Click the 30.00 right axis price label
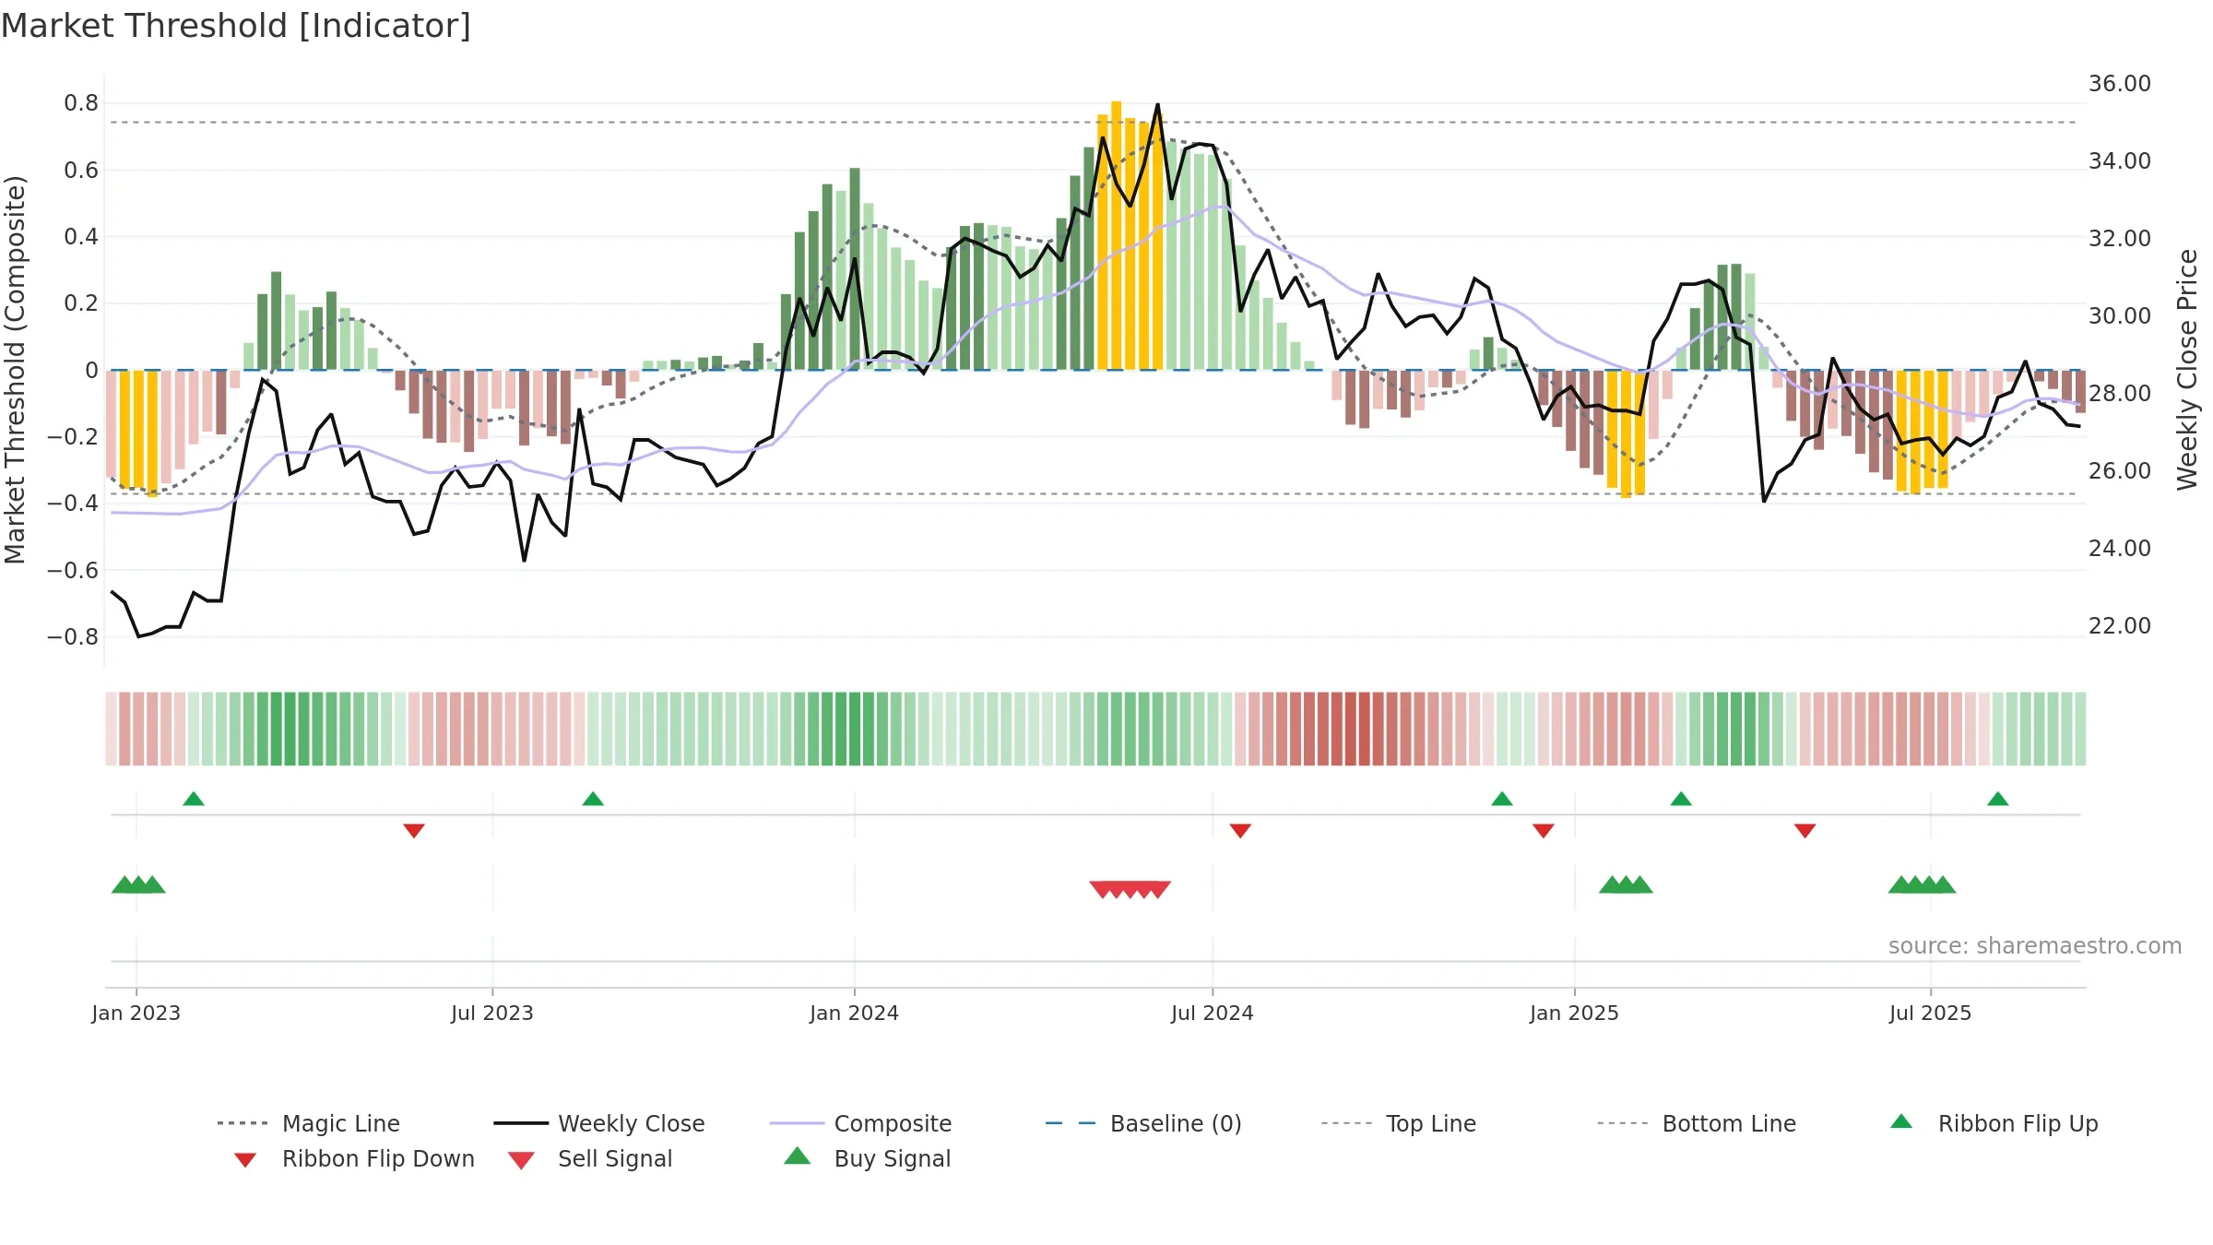2213x1245 pixels. coord(2120,316)
